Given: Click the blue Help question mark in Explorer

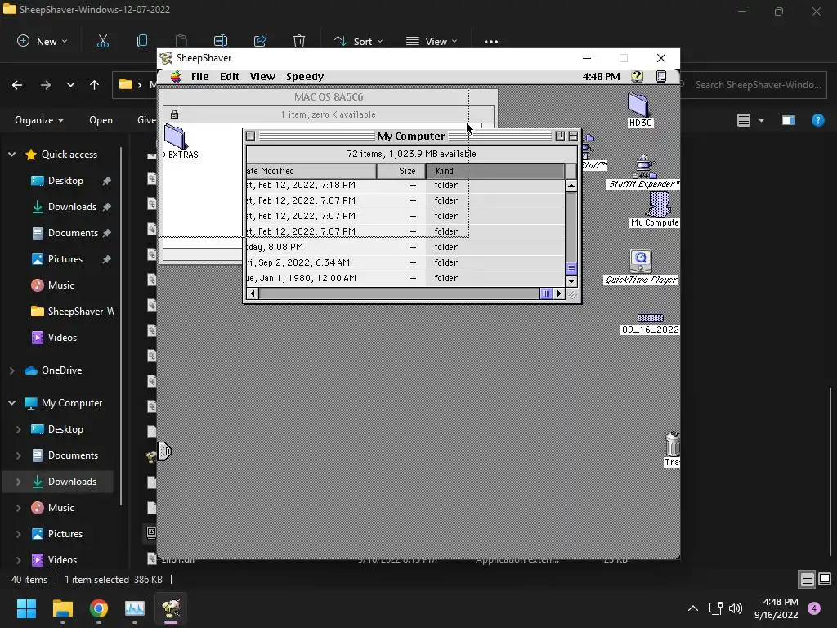Looking at the screenshot, I should coord(817,120).
